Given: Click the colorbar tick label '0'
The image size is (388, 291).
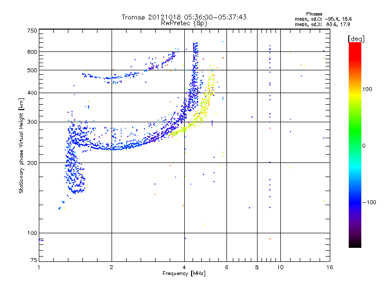Looking at the screenshot, I should 364,145.
